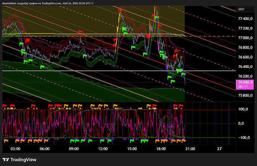Click the 18:00 time axis label
Viewport: 257px width, 166px height.
pos(161,149)
